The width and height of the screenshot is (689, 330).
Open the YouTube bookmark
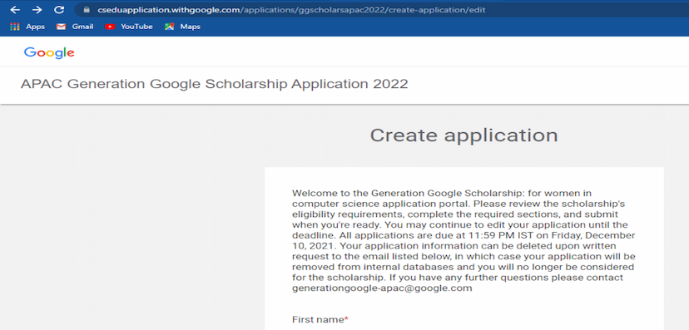129,27
